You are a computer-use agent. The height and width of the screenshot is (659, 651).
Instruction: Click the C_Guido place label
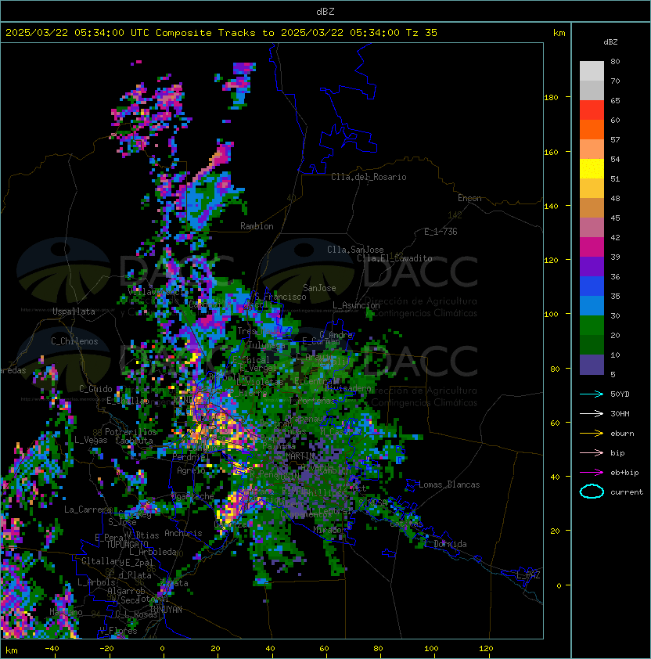tap(95, 389)
